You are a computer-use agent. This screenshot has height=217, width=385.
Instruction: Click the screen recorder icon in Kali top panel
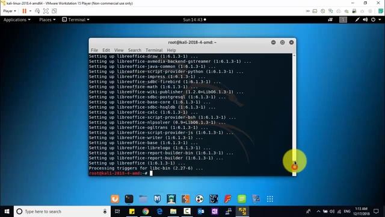(x=330, y=20)
